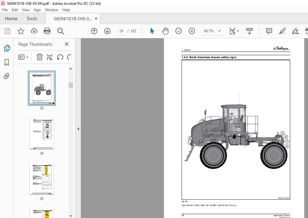Click the total page count '322'

(133, 31)
